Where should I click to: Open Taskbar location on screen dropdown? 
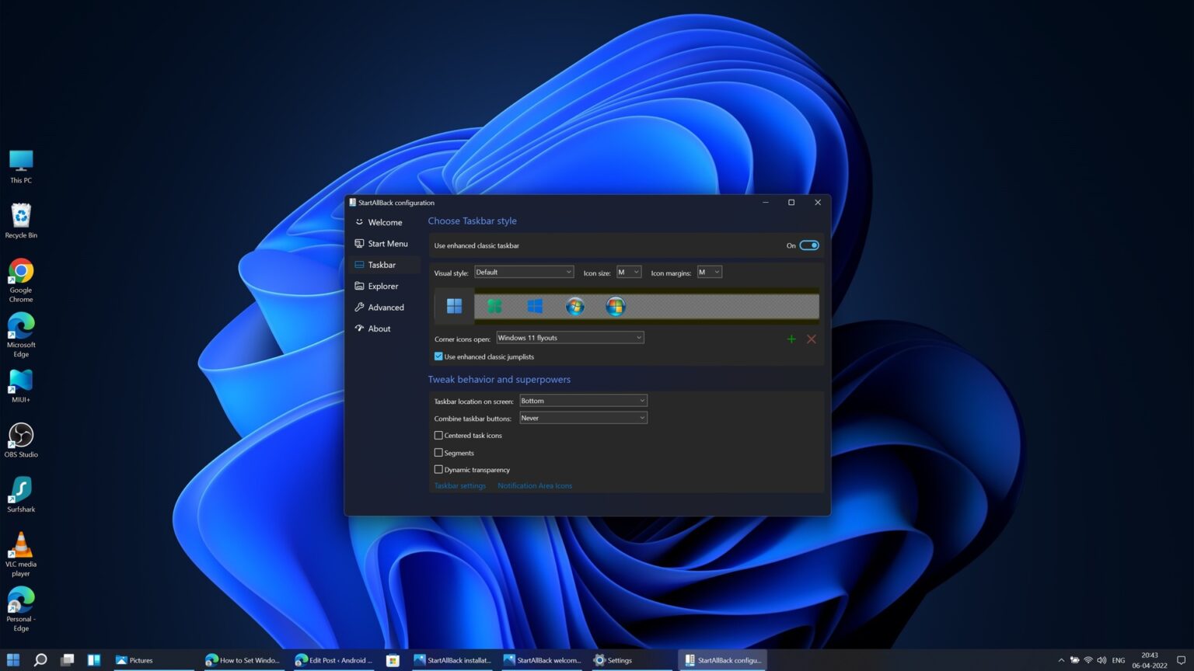(583, 401)
